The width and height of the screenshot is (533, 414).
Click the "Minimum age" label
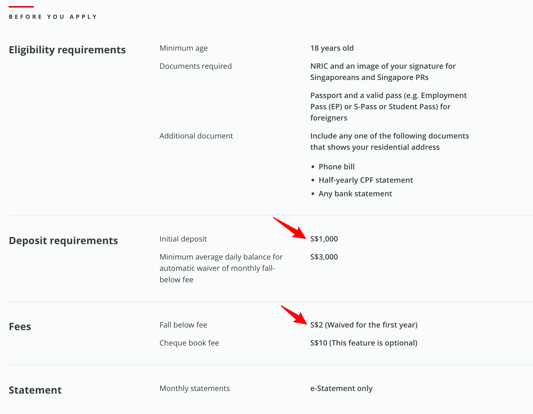coord(184,48)
